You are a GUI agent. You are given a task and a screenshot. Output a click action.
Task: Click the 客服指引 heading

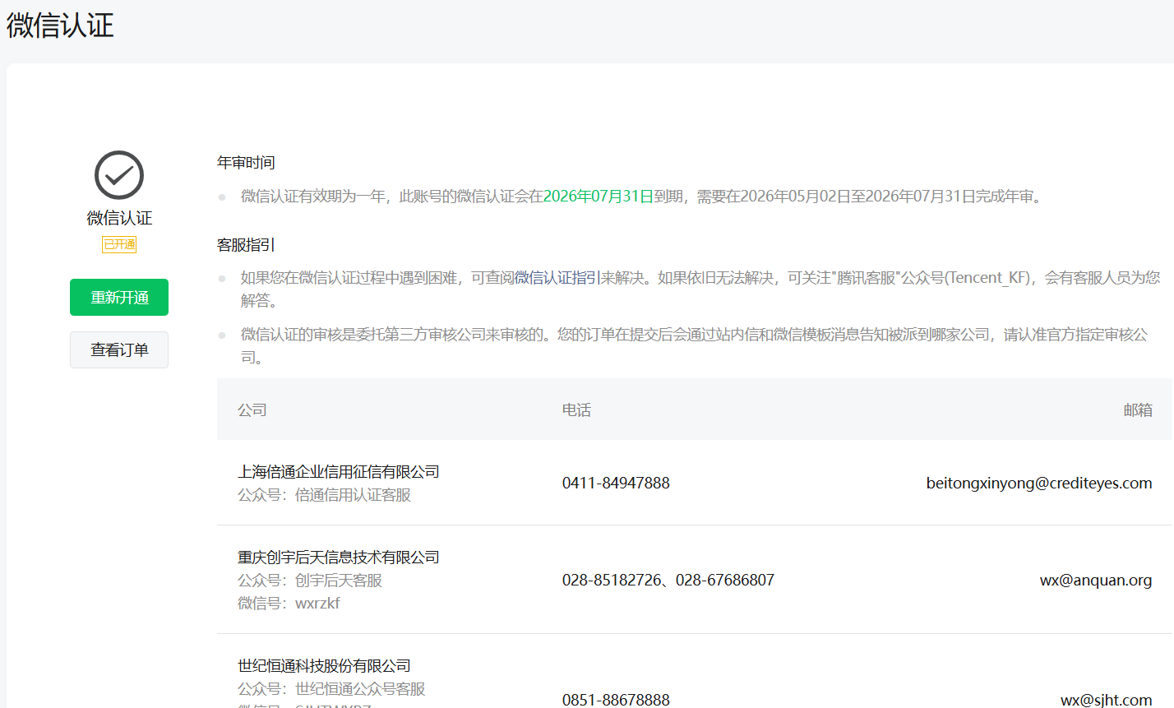(246, 245)
